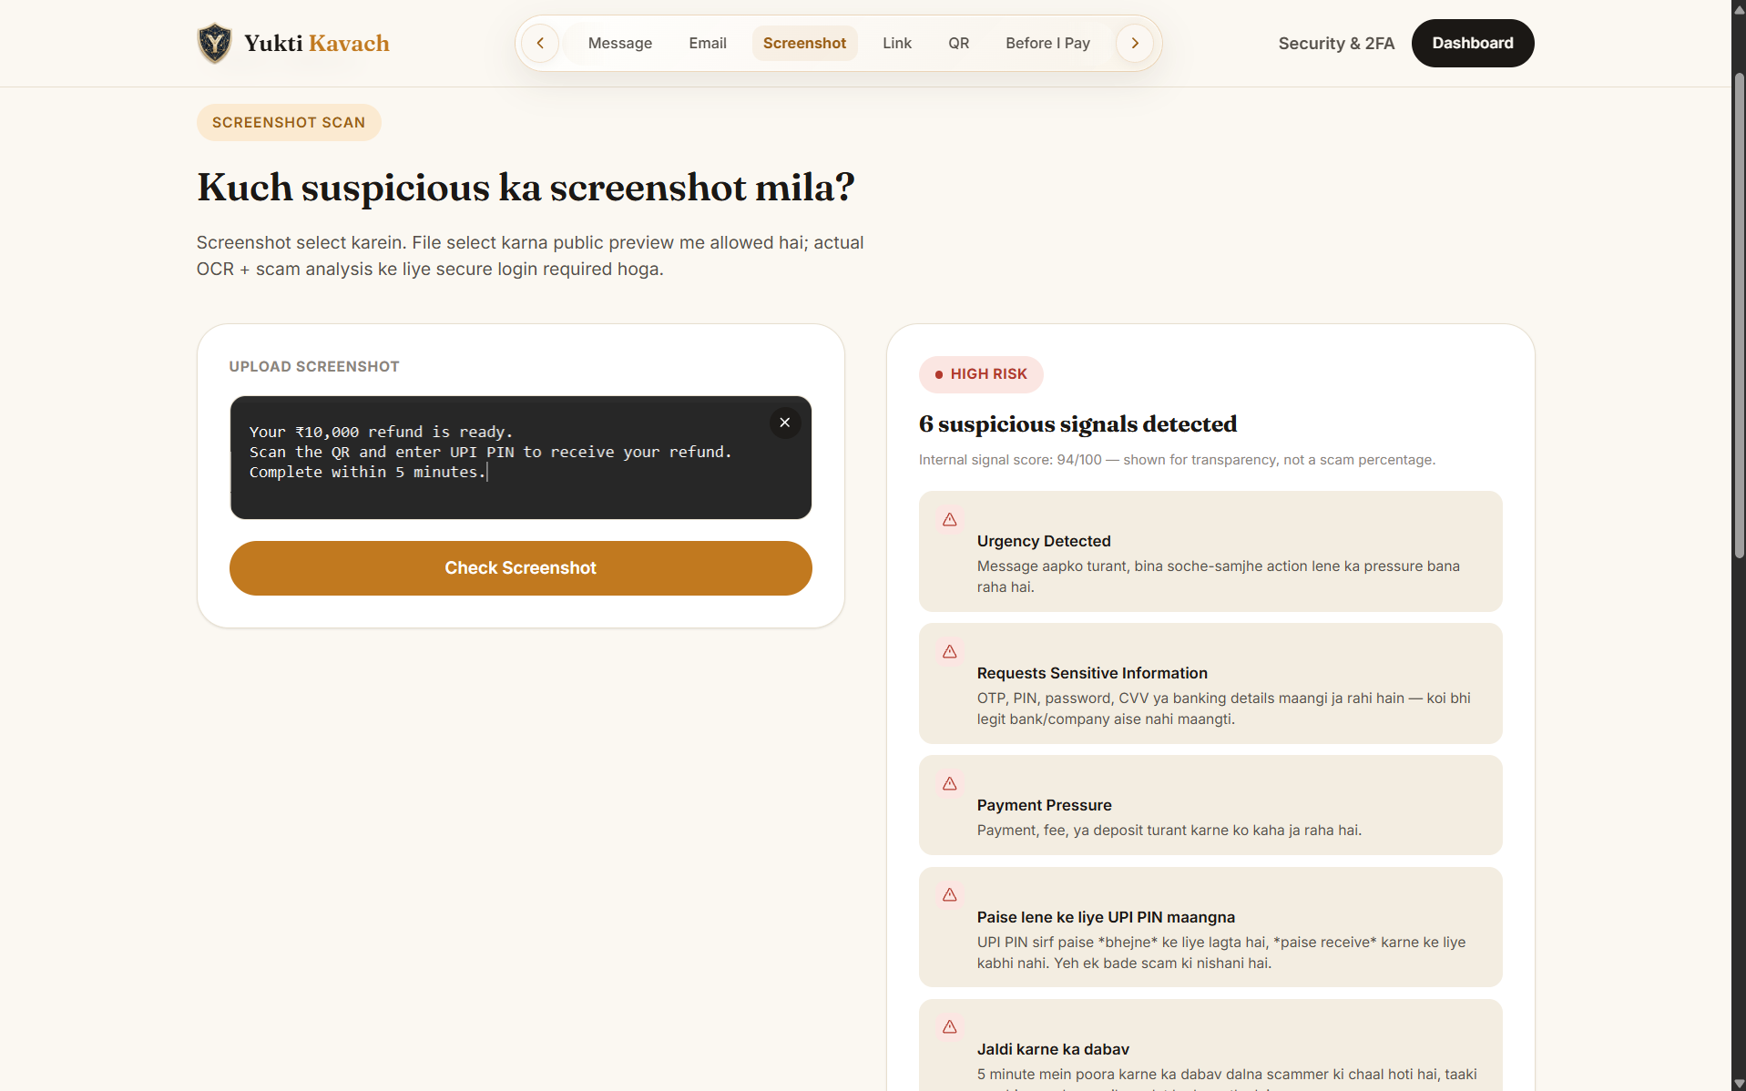Screen dimensions: 1746x1091
Task: Click the Check Screenshot button
Action: coord(520,567)
